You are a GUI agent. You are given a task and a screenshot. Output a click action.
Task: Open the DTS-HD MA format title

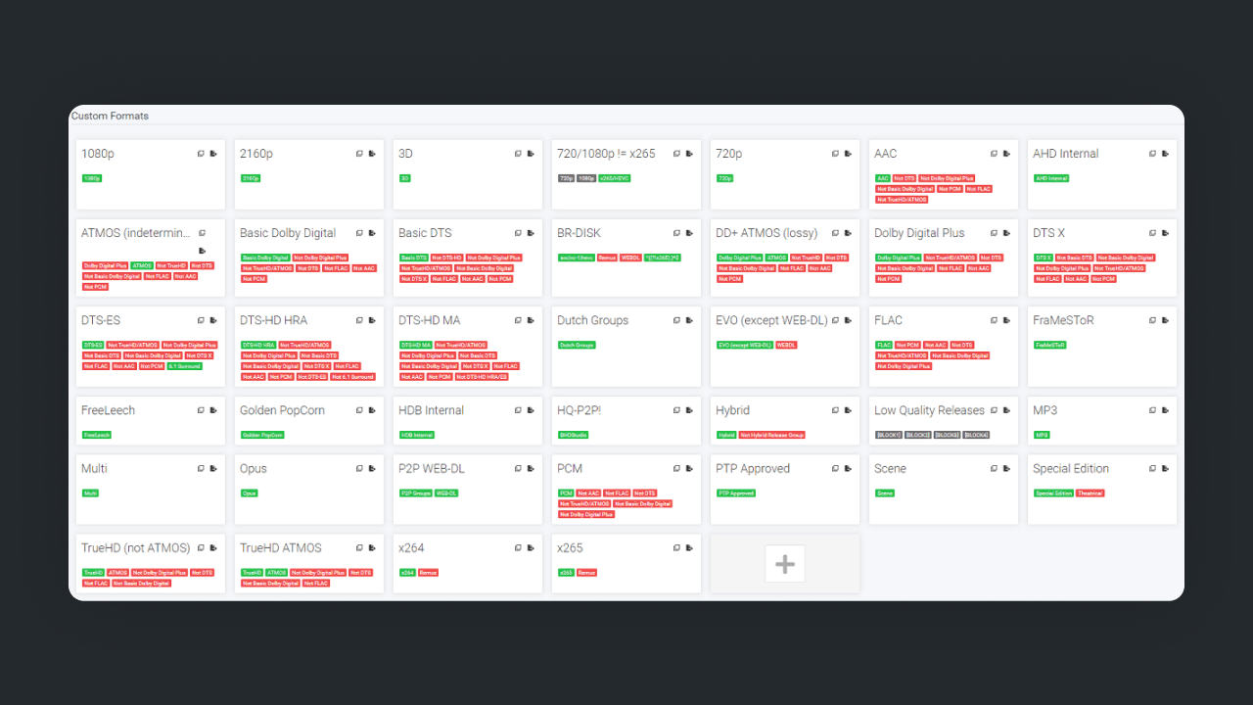point(429,320)
